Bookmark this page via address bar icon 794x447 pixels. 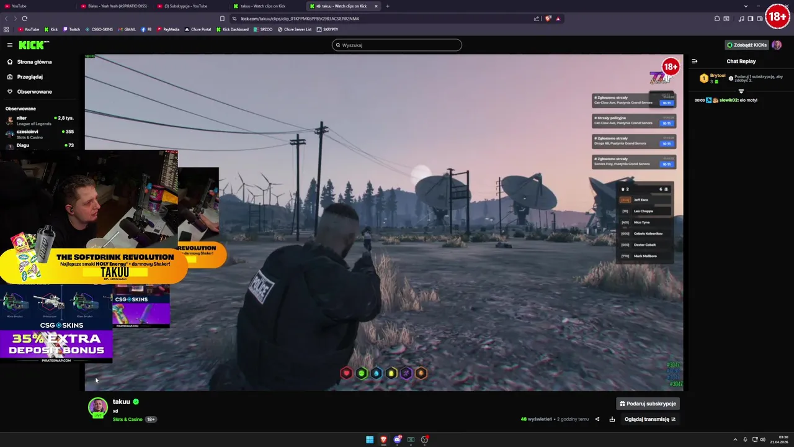[222, 19]
